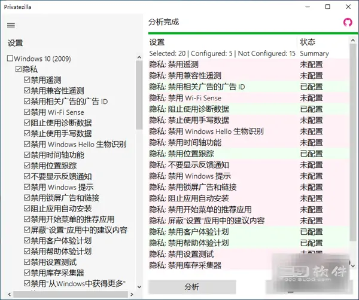359x300 pixels.
Task: Click tree panel scroll up arrow
Action: click(x=139, y=57)
